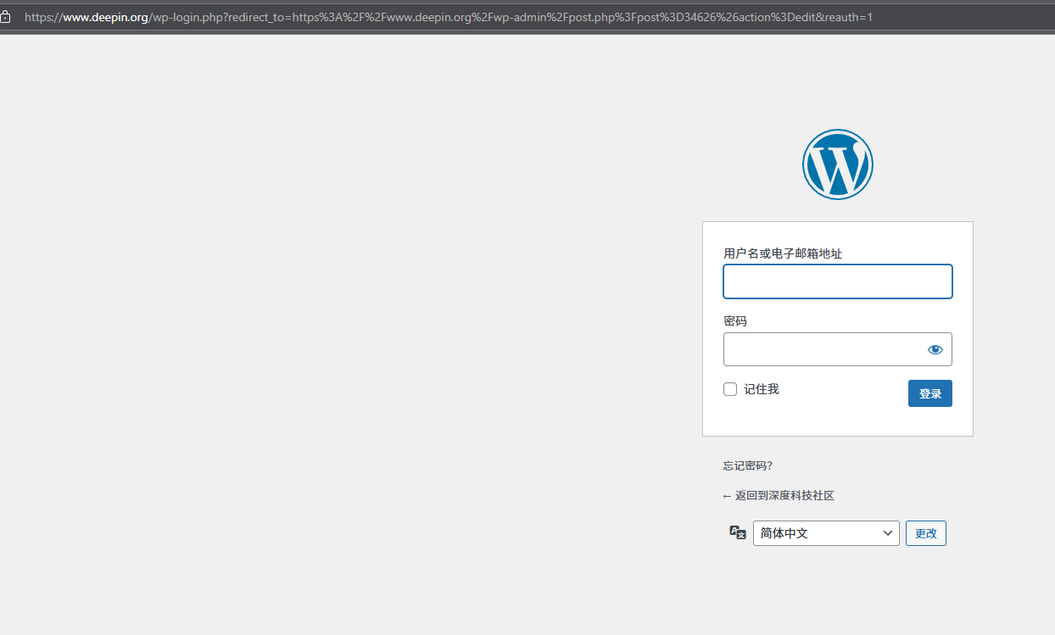Click the 更改 button
The width and height of the screenshot is (1055, 635).
coord(926,533)
